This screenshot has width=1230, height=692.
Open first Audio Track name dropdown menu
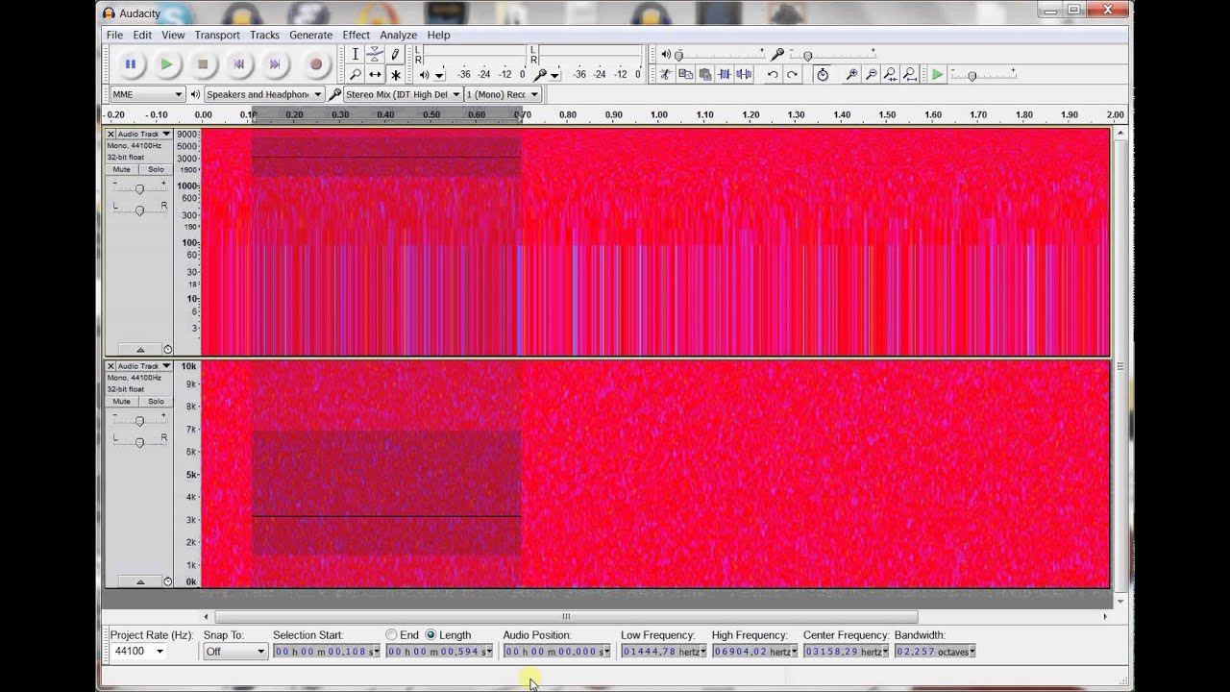(x=144, y=135)
